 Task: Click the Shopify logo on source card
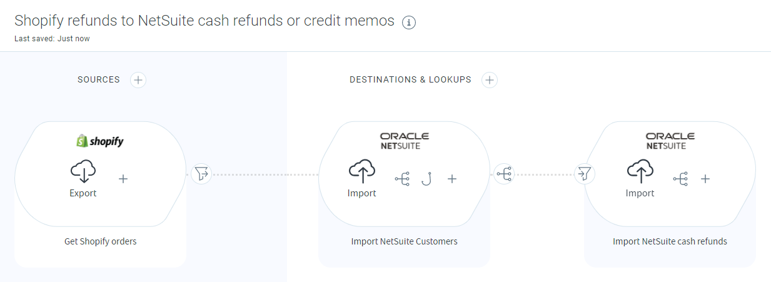(x=100, y=141)
